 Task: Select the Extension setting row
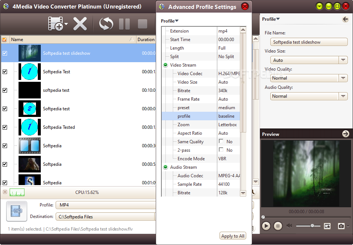[x=201, y=31]
